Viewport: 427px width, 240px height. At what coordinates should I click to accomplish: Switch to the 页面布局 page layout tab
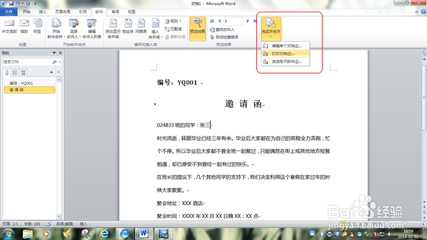(63, 12)
